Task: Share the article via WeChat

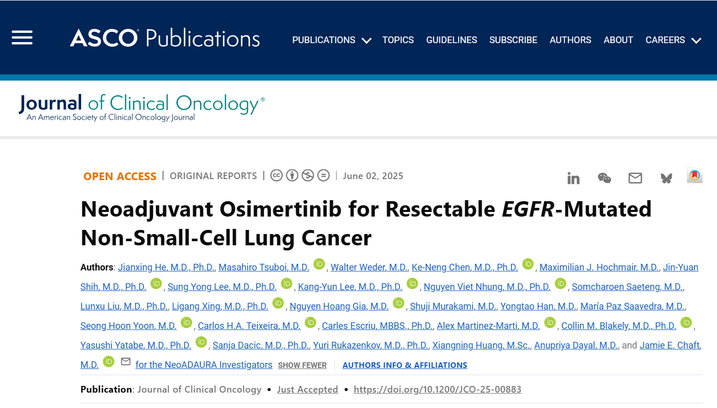Action: [x=605, y=178]
